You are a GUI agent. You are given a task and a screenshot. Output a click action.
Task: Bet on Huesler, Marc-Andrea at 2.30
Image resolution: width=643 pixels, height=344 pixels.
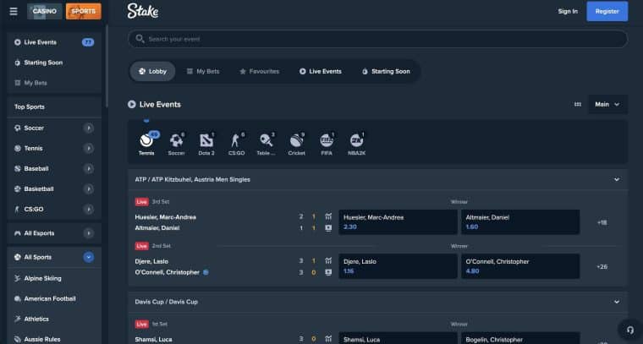(x=398, y=222)
